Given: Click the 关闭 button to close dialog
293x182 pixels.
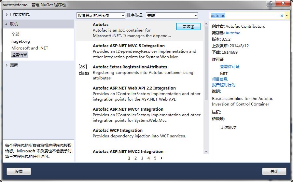Looking at the screenshot, I should (x=274, y=171).
